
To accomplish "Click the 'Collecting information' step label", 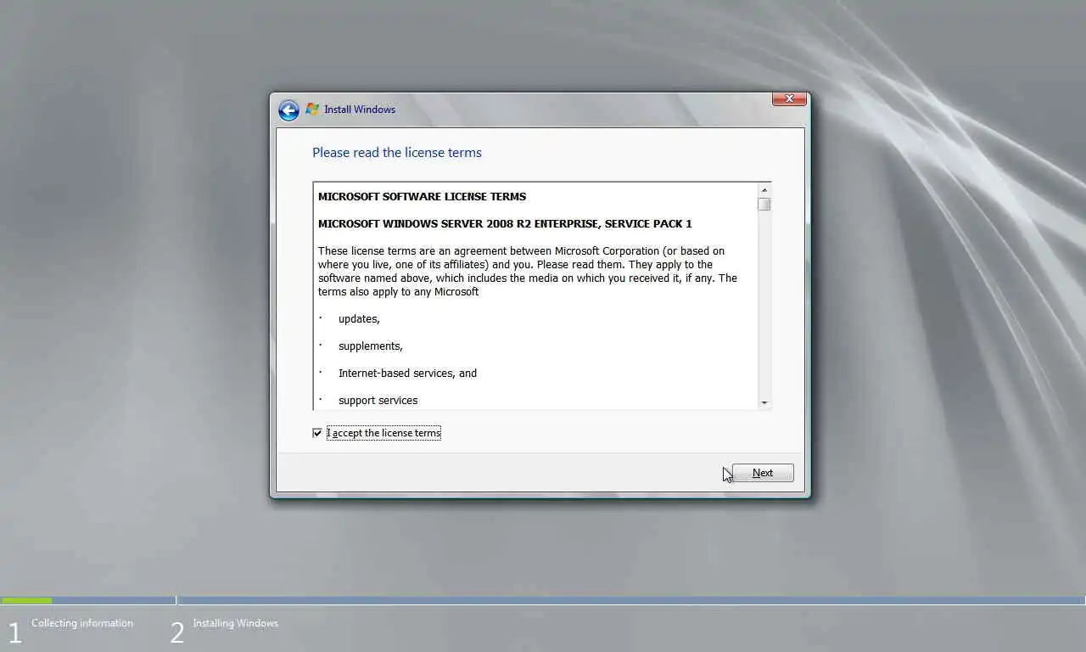I will (82, 623).
